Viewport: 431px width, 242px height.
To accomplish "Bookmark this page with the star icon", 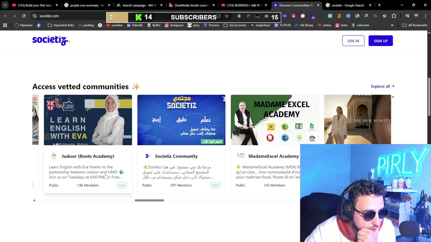I will 227,16.
